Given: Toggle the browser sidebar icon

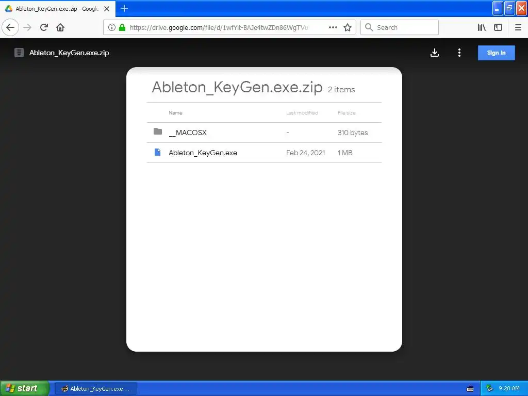Looking at the screenshot, I should tap(498, 27).
